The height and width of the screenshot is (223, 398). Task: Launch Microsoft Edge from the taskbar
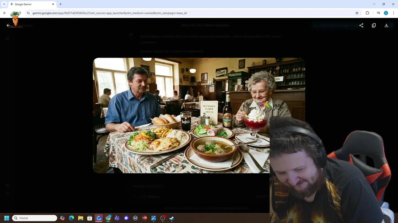72,218
